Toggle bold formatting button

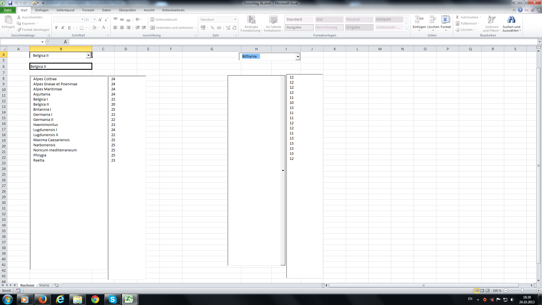[x=56, y=28]
